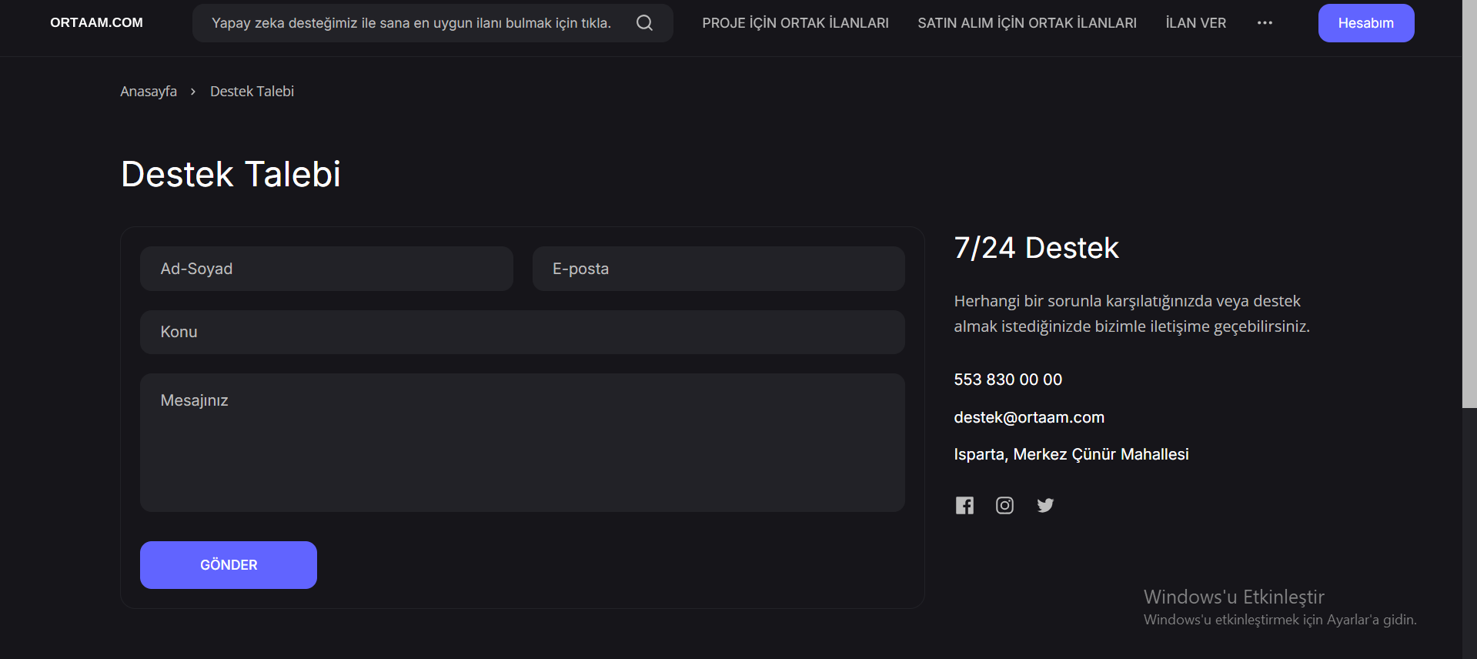Open the Facebook social icon
This screenshot has height=659, width=1477.
(964, 505)
